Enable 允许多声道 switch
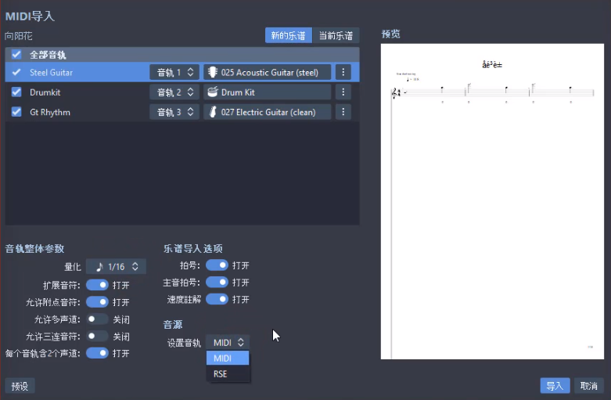611x400 pixels. point(97,319)
